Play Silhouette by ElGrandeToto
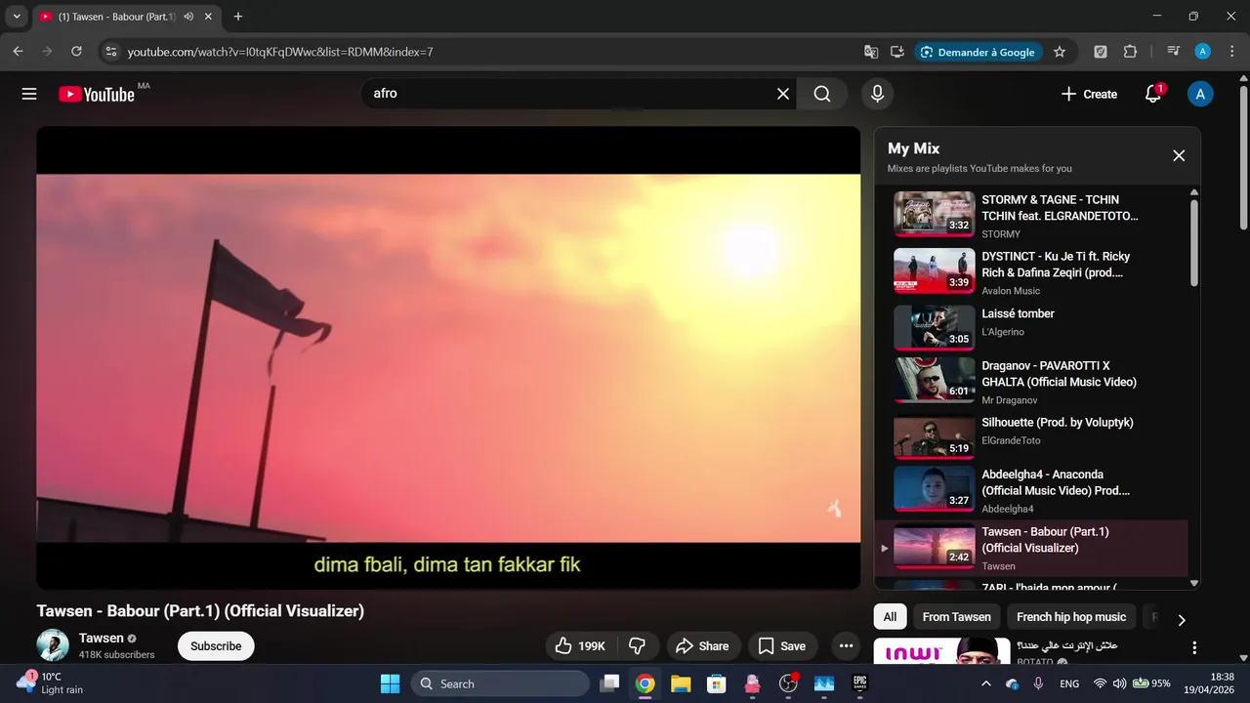This screenshot has height=703, width=1250. [1030, 435]
